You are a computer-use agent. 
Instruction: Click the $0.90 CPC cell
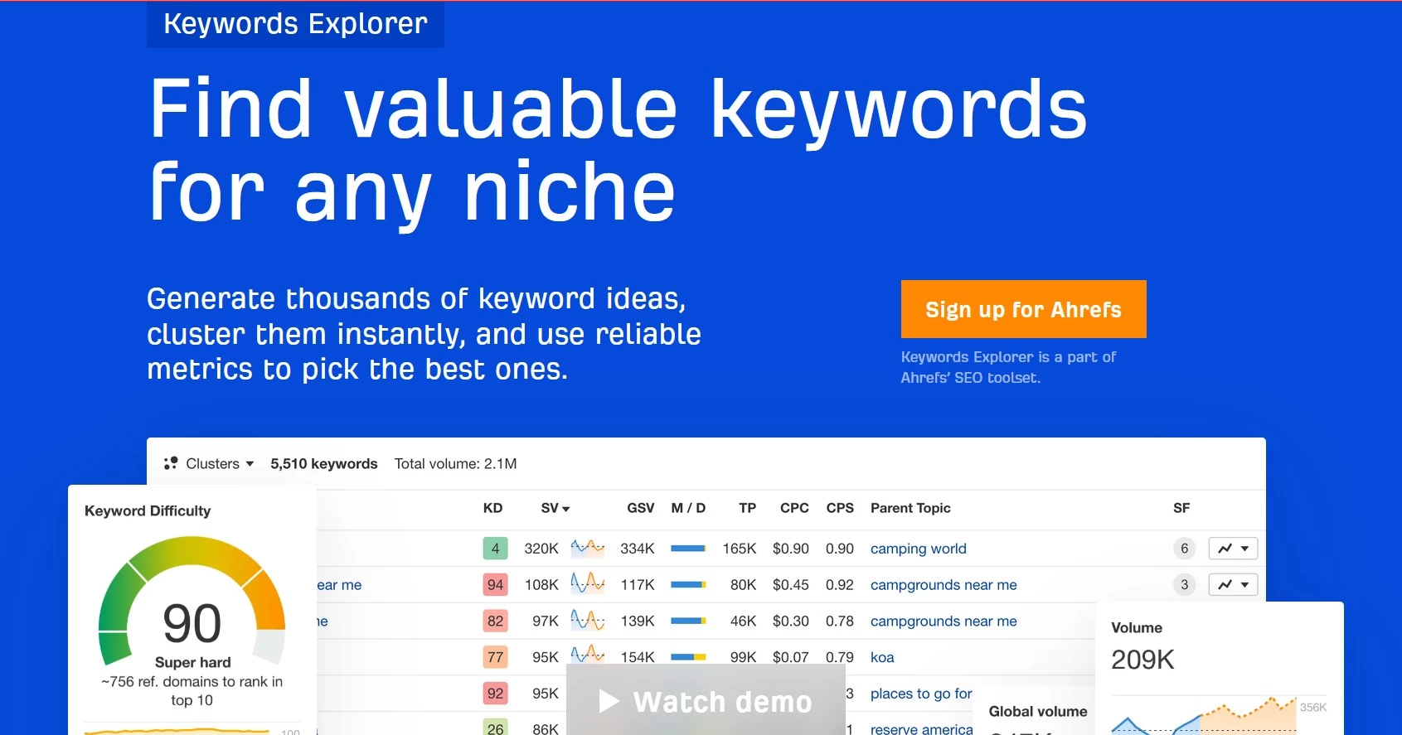pyautogui.click(x=790, y=549)
